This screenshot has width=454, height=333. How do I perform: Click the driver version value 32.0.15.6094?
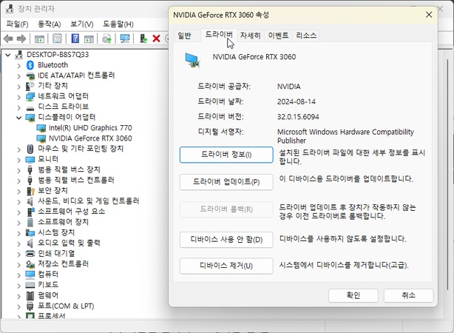click(x=298, y=117)
